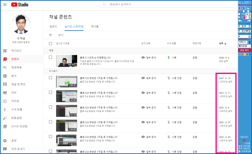The width and height of the screenshot is (252, 154).
Task: Toggle the 선 checkbox in capture tool
Action: (x=239, y=17)
